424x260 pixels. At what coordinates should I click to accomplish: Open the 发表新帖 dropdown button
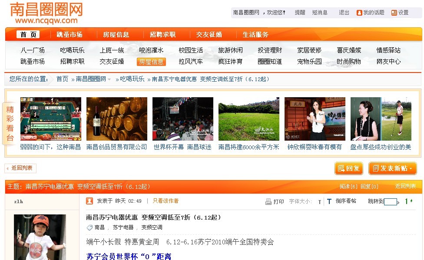(x=392, y=168)
